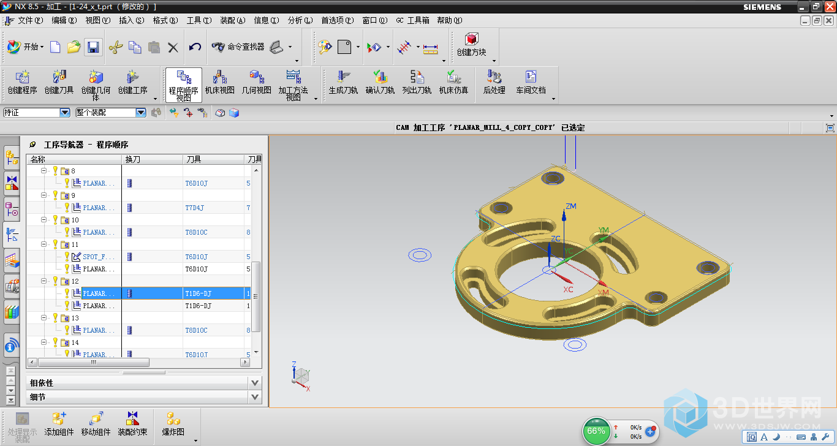The height and width of the screenshot is (446, 837).
Task: Open the reuse library books sidebar tab
Action: [12, 312]
